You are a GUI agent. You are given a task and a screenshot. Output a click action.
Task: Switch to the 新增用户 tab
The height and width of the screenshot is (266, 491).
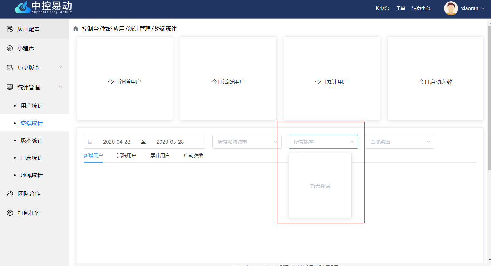(x=93, y=156)
